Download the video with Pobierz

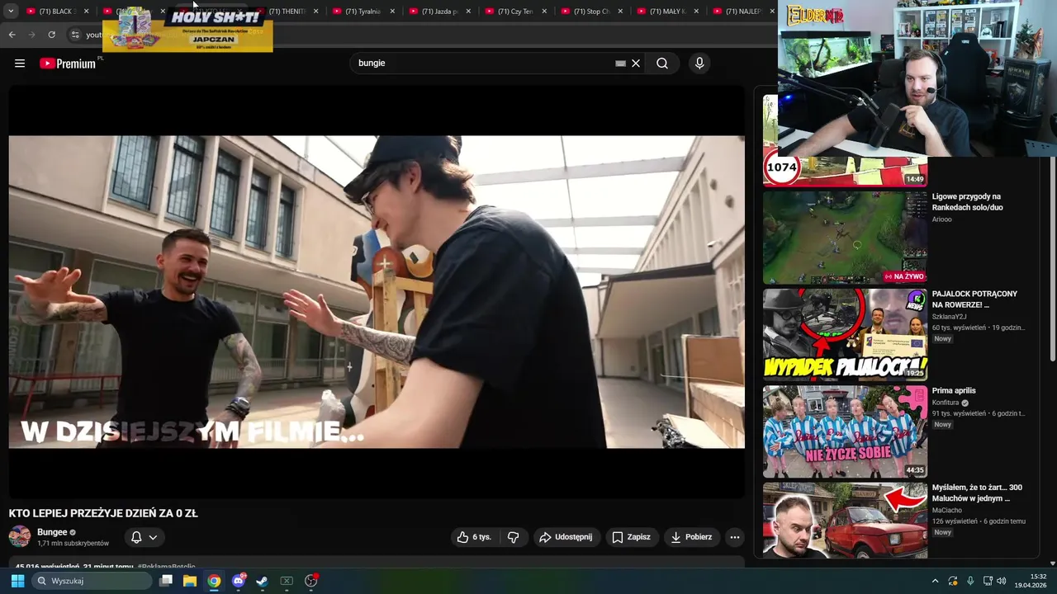tap(691, 537)
